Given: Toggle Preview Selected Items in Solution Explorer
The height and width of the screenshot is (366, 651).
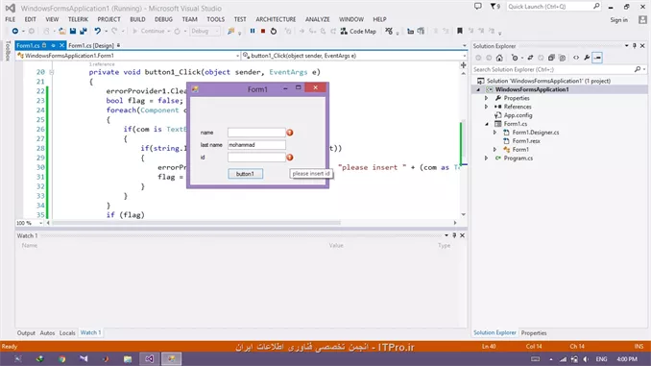Looking at the screenshot, I should point(597,58).
